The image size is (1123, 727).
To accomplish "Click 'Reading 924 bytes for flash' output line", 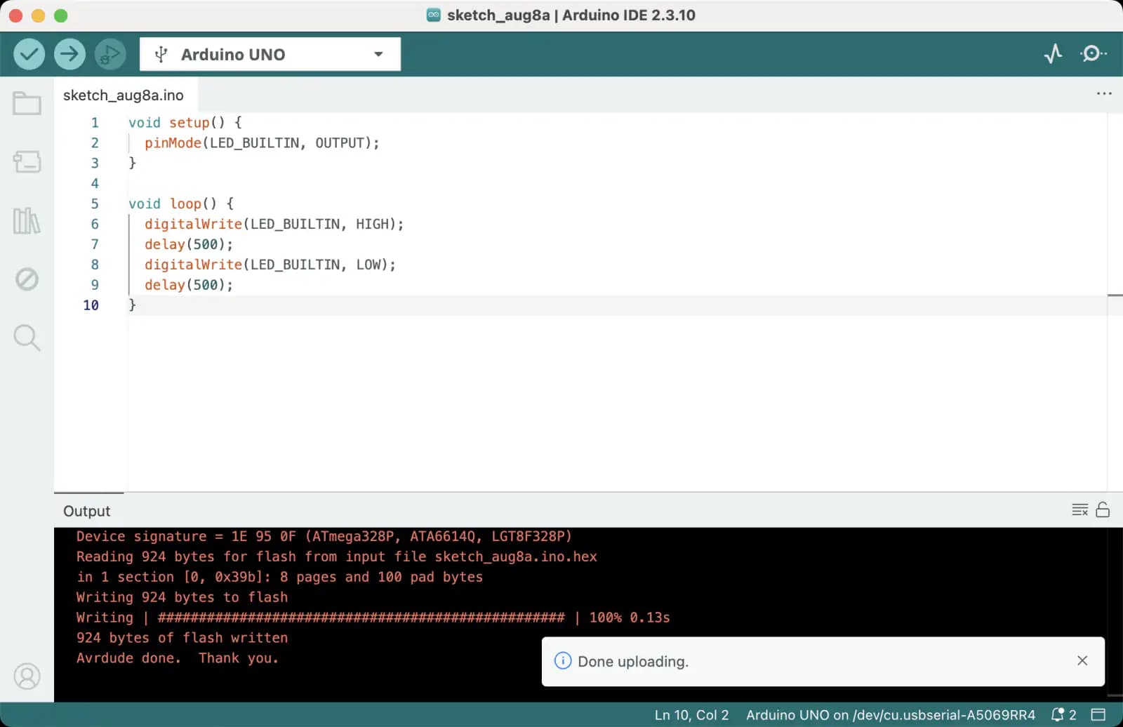I will (x=336, y=557).
